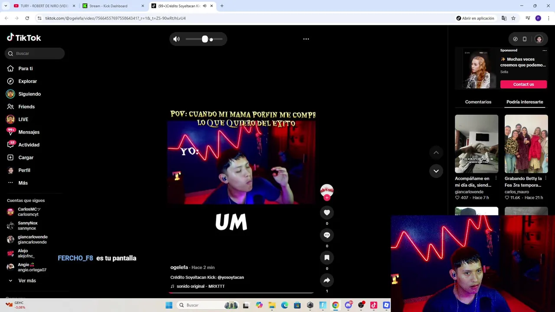
Task: Go back in browser history
Action: 7,18
